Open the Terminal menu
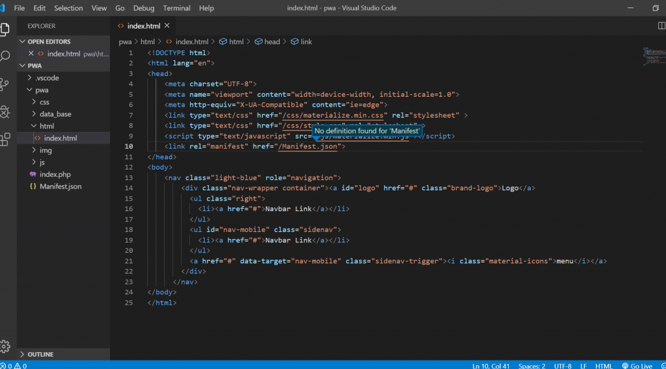 pos(176,8)
